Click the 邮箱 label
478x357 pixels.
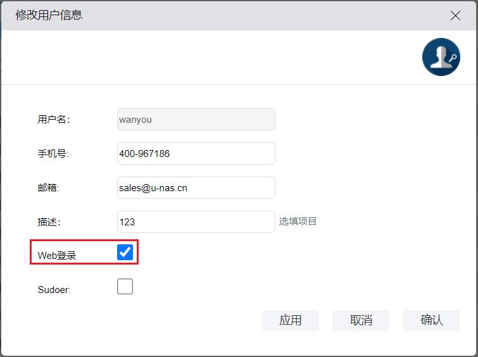[48, 188]
